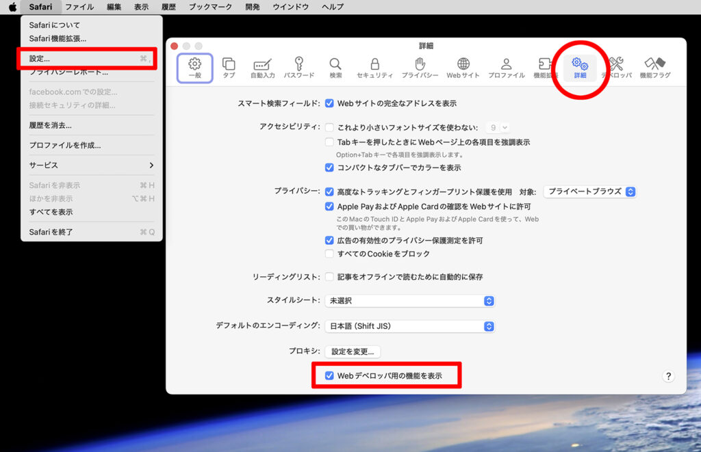Image resolution: width=701 pixels, height=452 pixels.
Task: Open the Profiles (プロファイル) pane
Action: tap(506, 68)
